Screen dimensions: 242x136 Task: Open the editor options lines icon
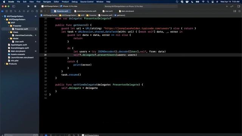(x=239, y=11)
